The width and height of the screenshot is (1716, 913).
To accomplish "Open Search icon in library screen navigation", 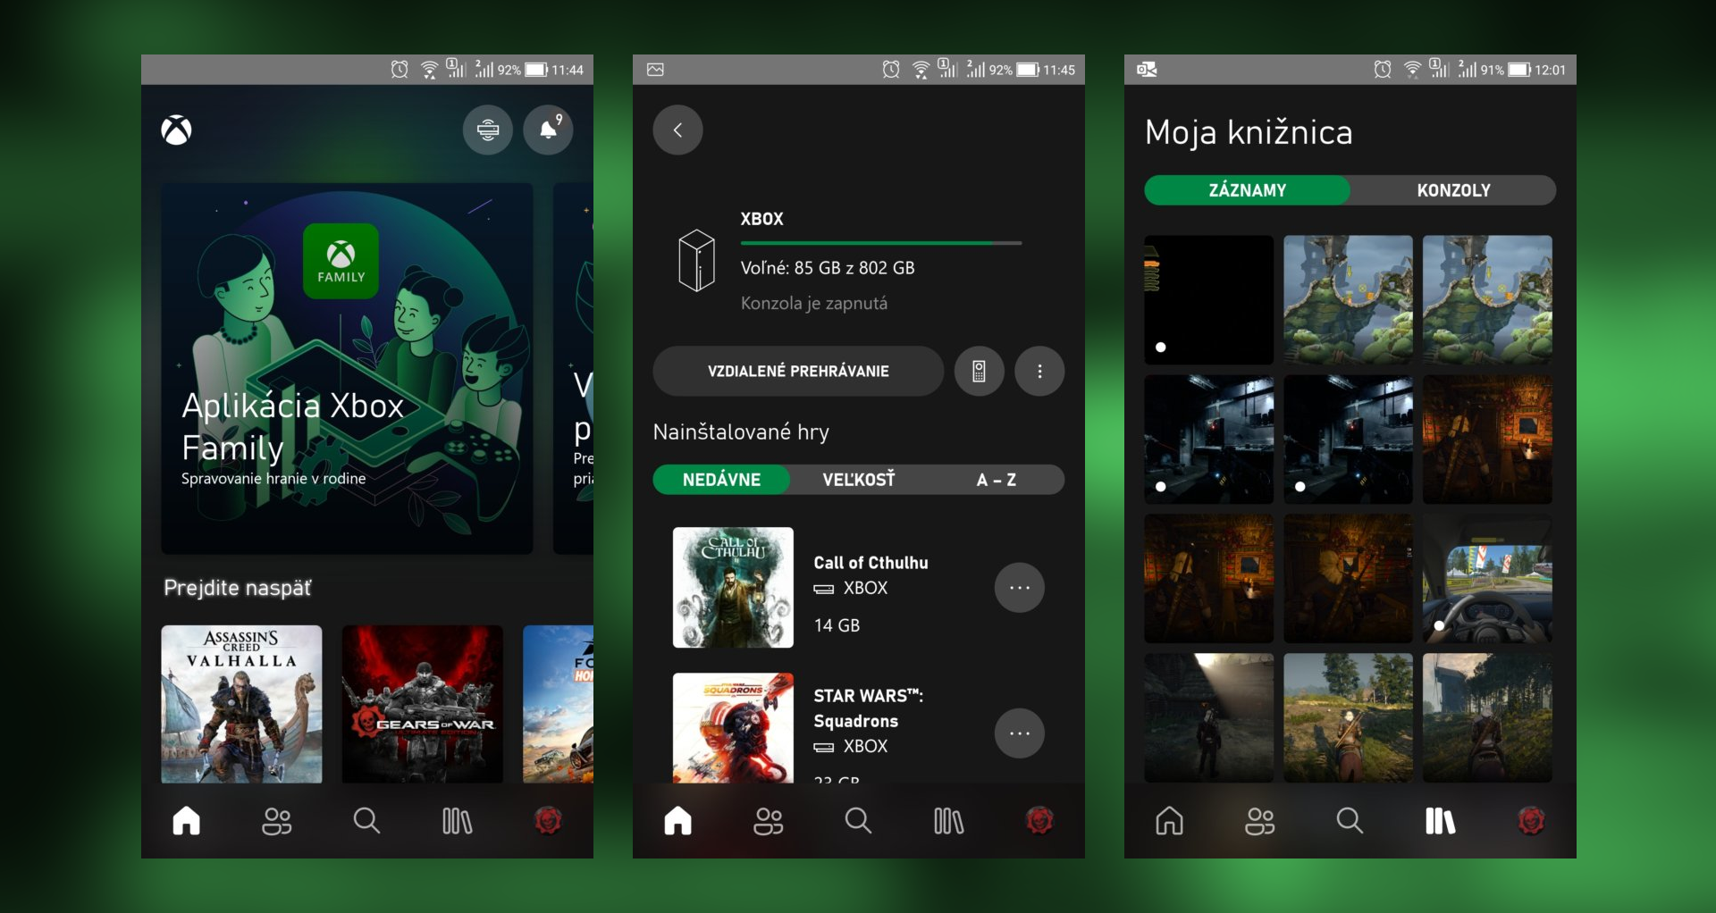I will (x=1350, y=820).
